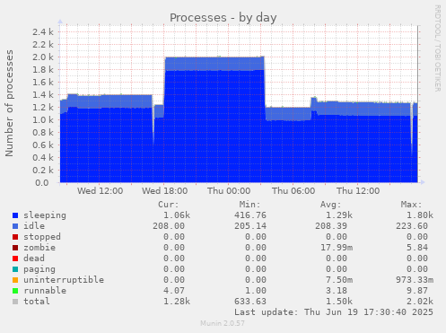
Task: Click sleeping current value 1.06k
Action: pyautogui.click(x=177, y=215)
